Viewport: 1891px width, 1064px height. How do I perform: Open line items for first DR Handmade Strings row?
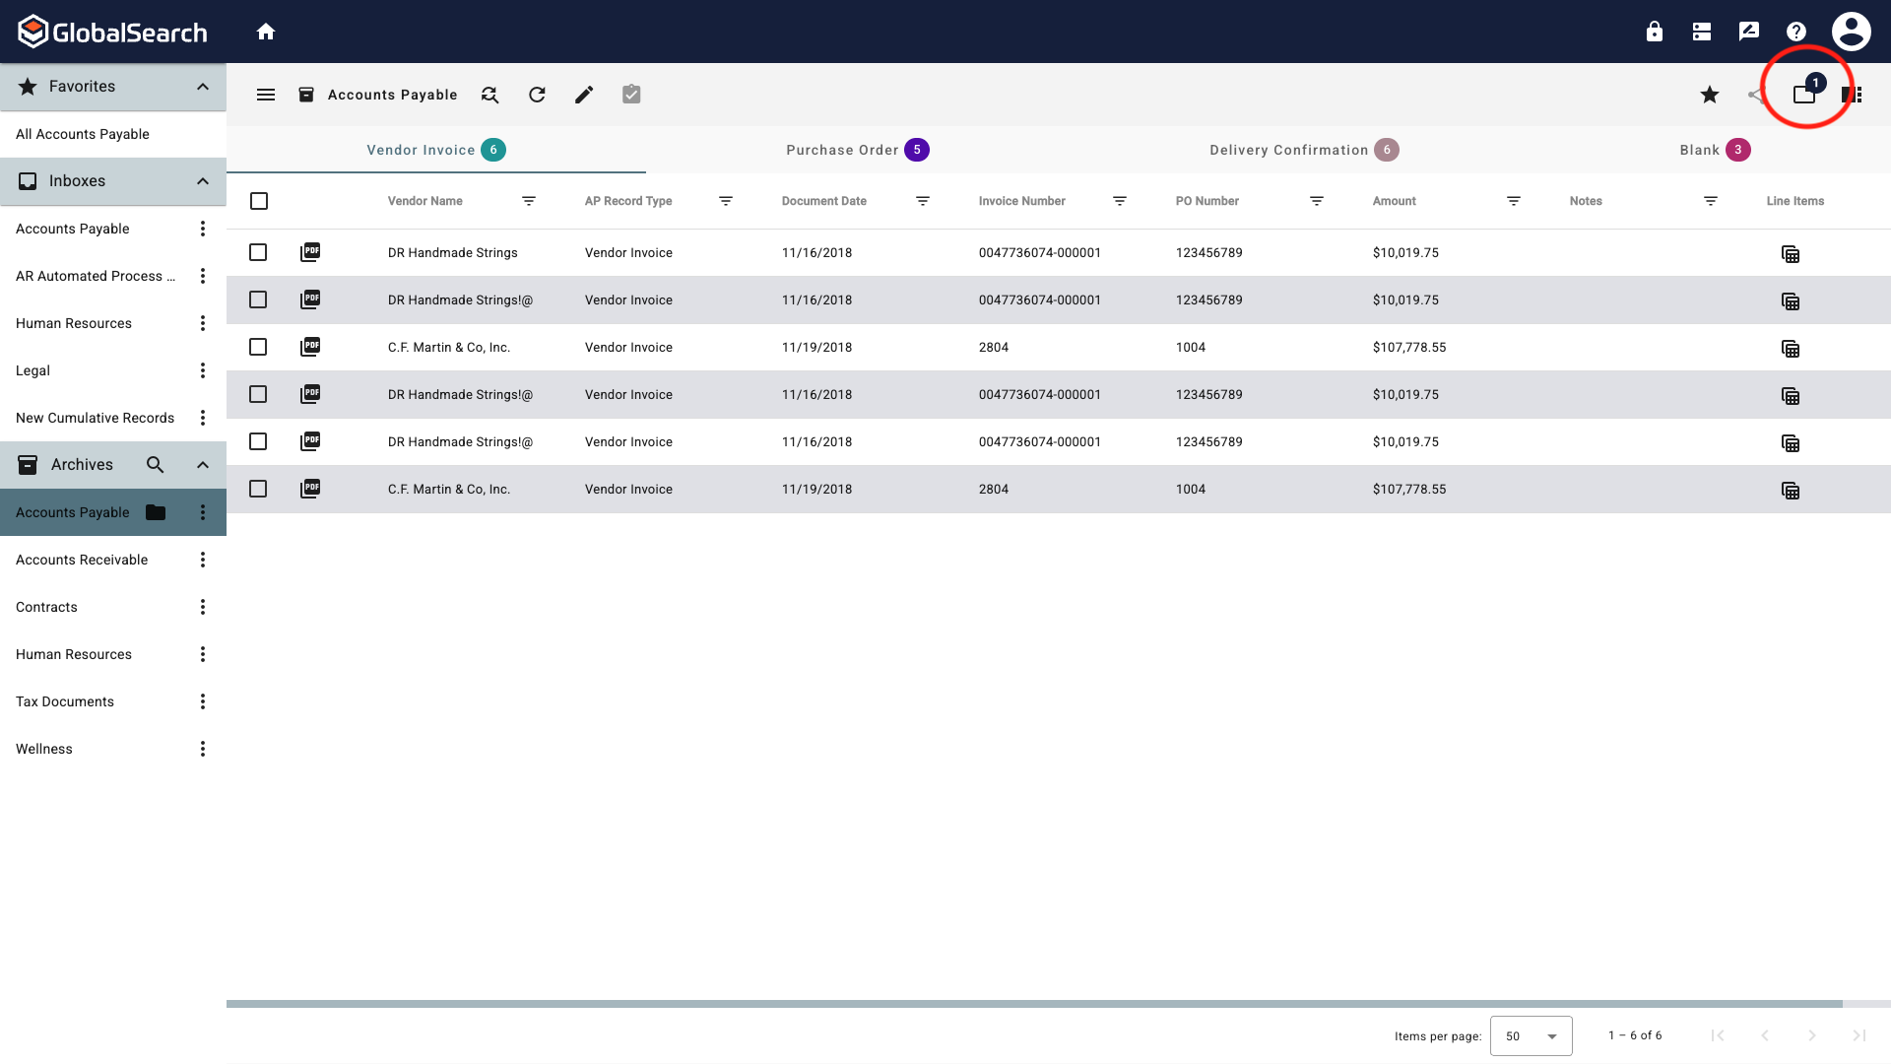[1791, 254]
